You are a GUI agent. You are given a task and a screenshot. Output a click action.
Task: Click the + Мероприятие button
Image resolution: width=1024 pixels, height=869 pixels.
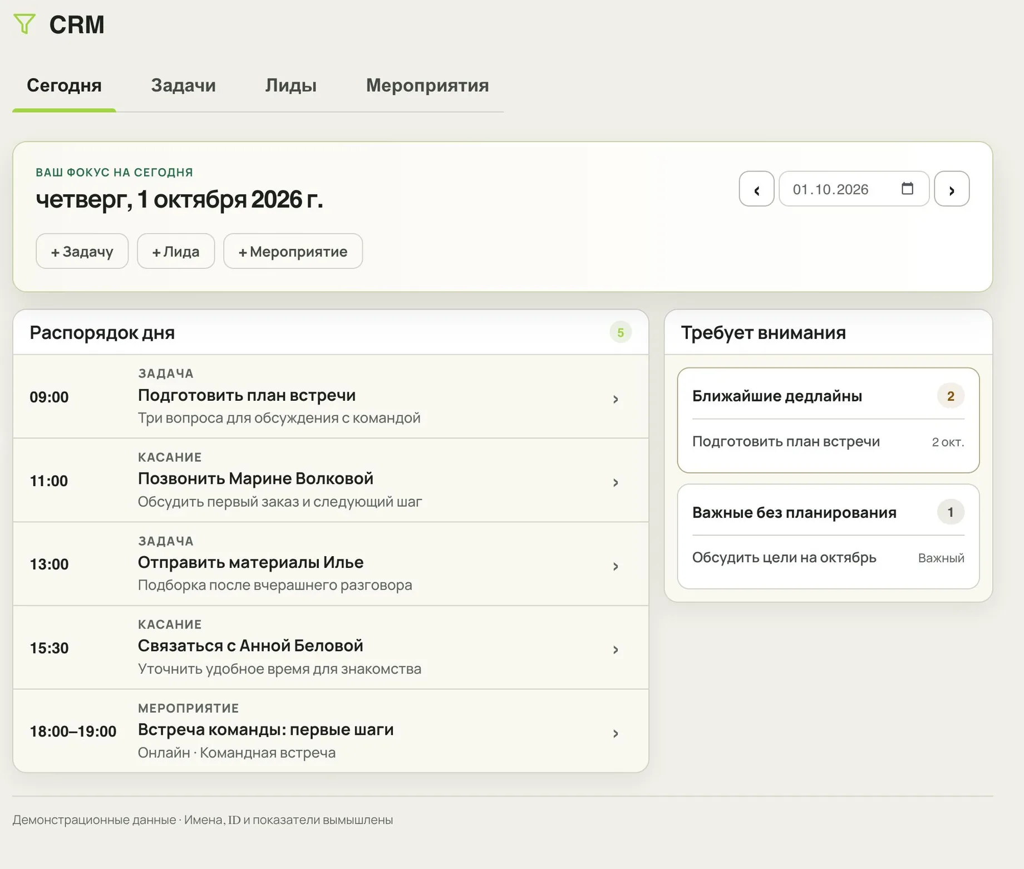click(293, 251)
